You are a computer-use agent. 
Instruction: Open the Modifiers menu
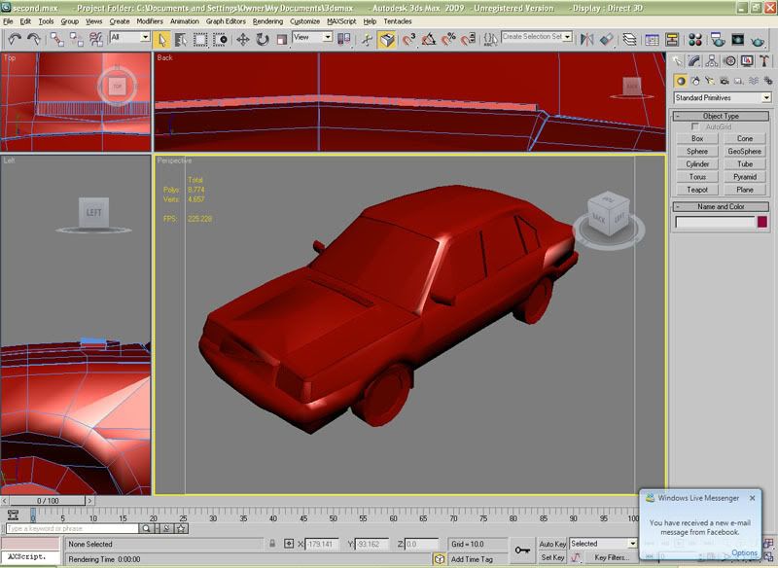click(x=150, y=20)
